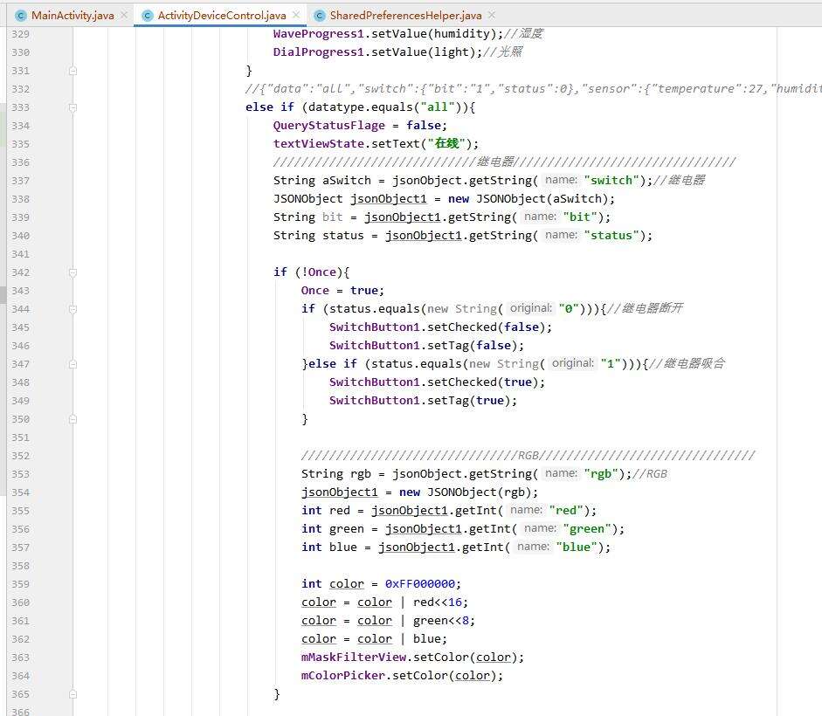Click the fold end marker at line 331
This screenshot has width=822, height=716.
tap(73, 71)
